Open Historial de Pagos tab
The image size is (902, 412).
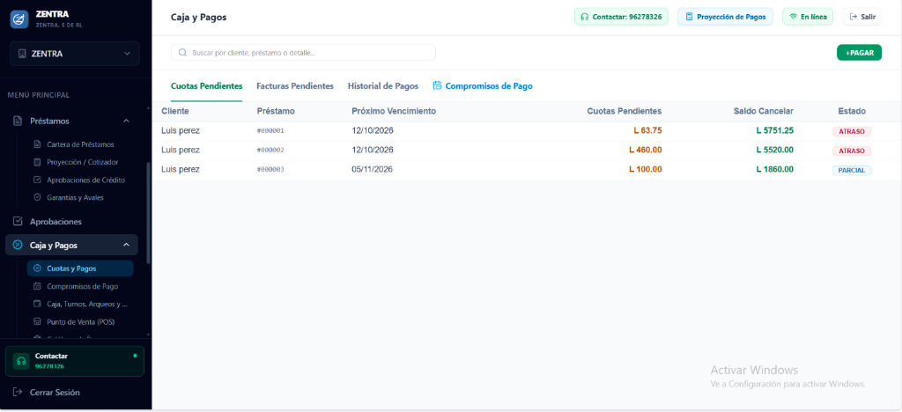pyautogui.click(x=383, y=86)
